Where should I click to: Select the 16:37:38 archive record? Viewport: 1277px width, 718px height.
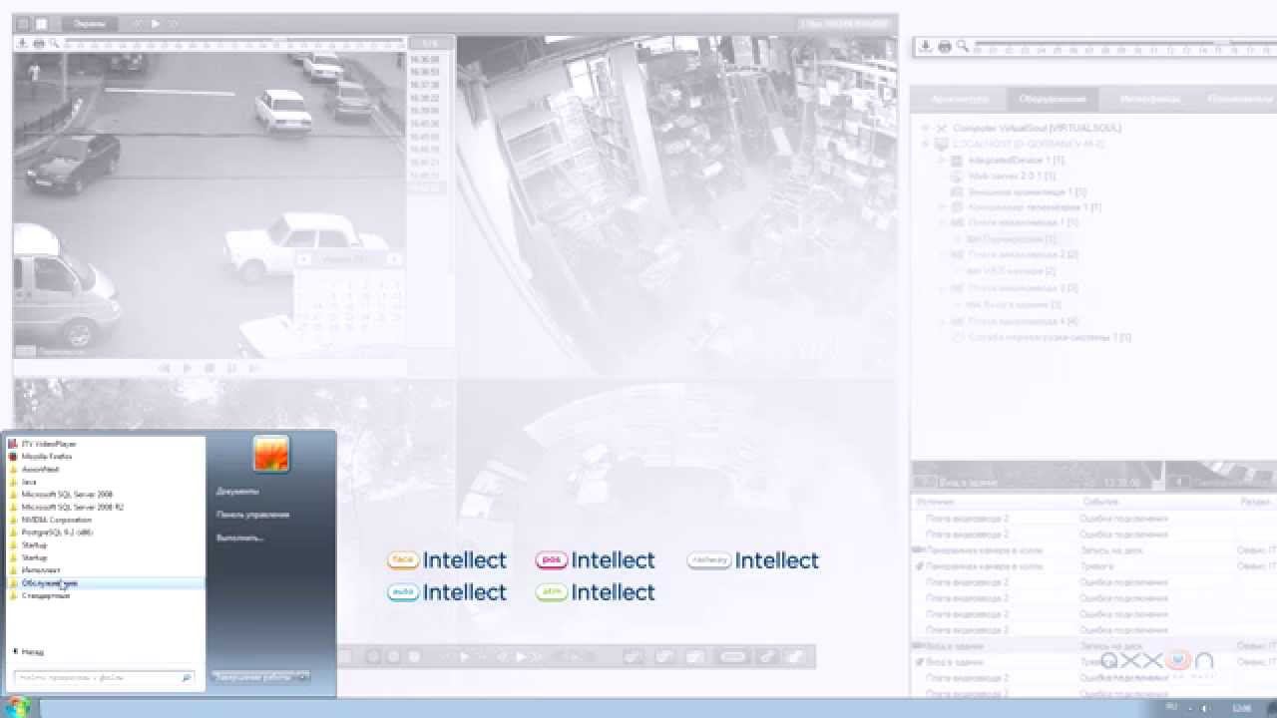pyautogui.click(x=424, y=86)
